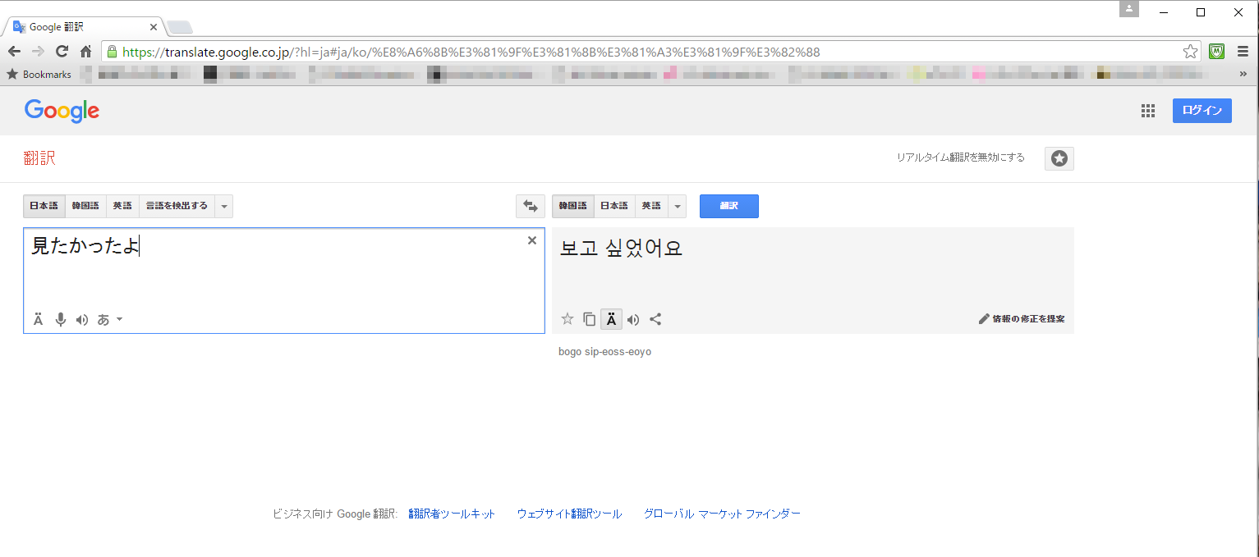Reload the page with the refresh icon
This screenshot has height=557, width=1259.
[62, 52]
